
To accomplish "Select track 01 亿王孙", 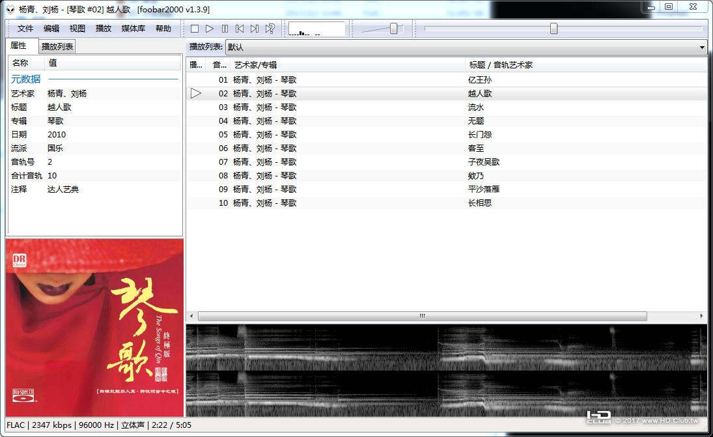I will [x=447, y=80].
